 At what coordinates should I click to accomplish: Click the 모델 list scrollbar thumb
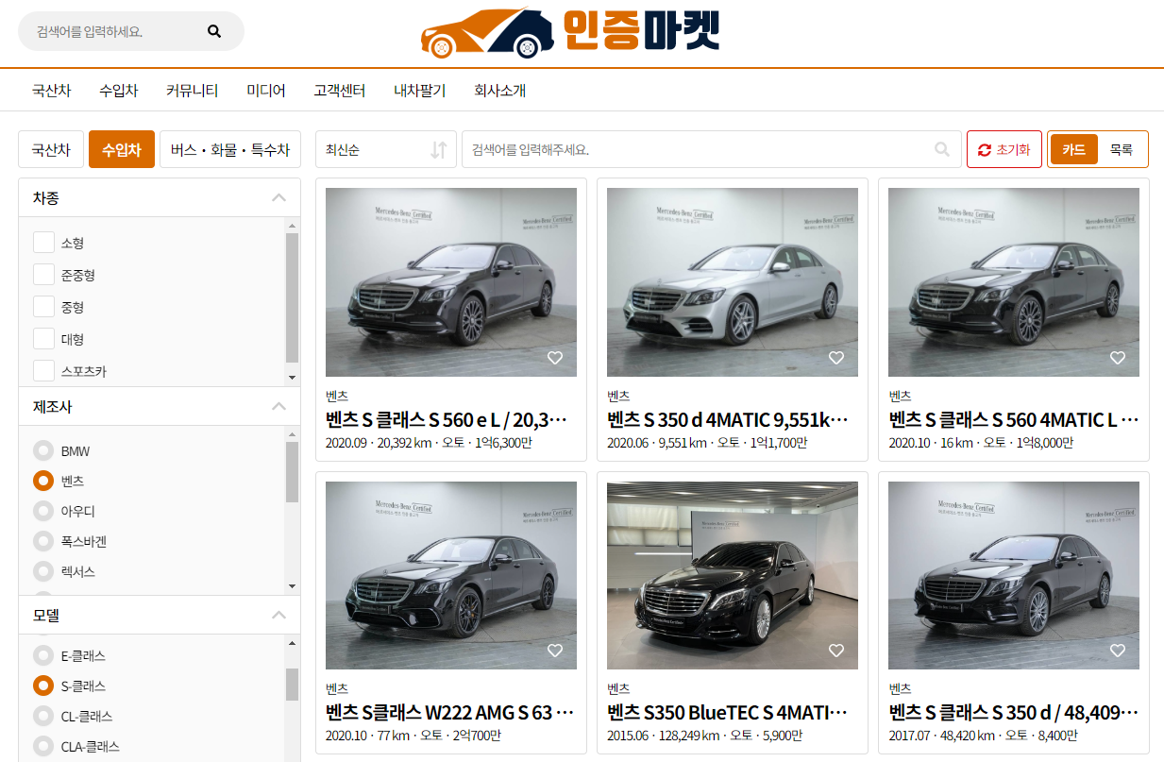pos(292,684)
